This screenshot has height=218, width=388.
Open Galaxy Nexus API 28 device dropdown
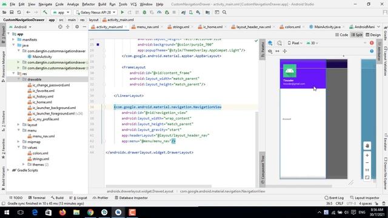[96, 12]
